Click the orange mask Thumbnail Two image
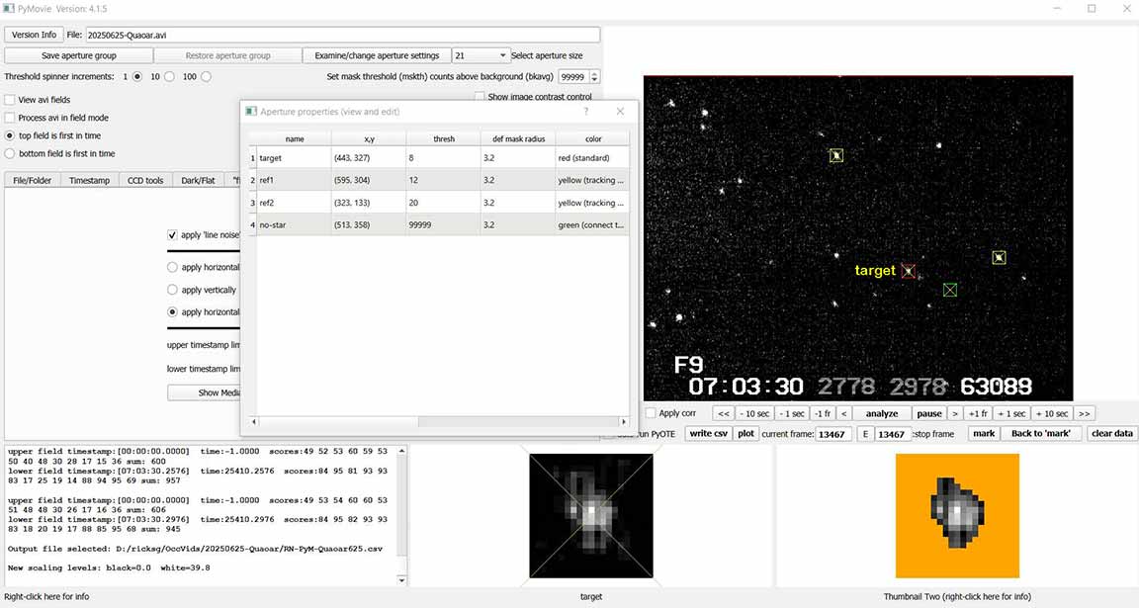 point(956,515)
